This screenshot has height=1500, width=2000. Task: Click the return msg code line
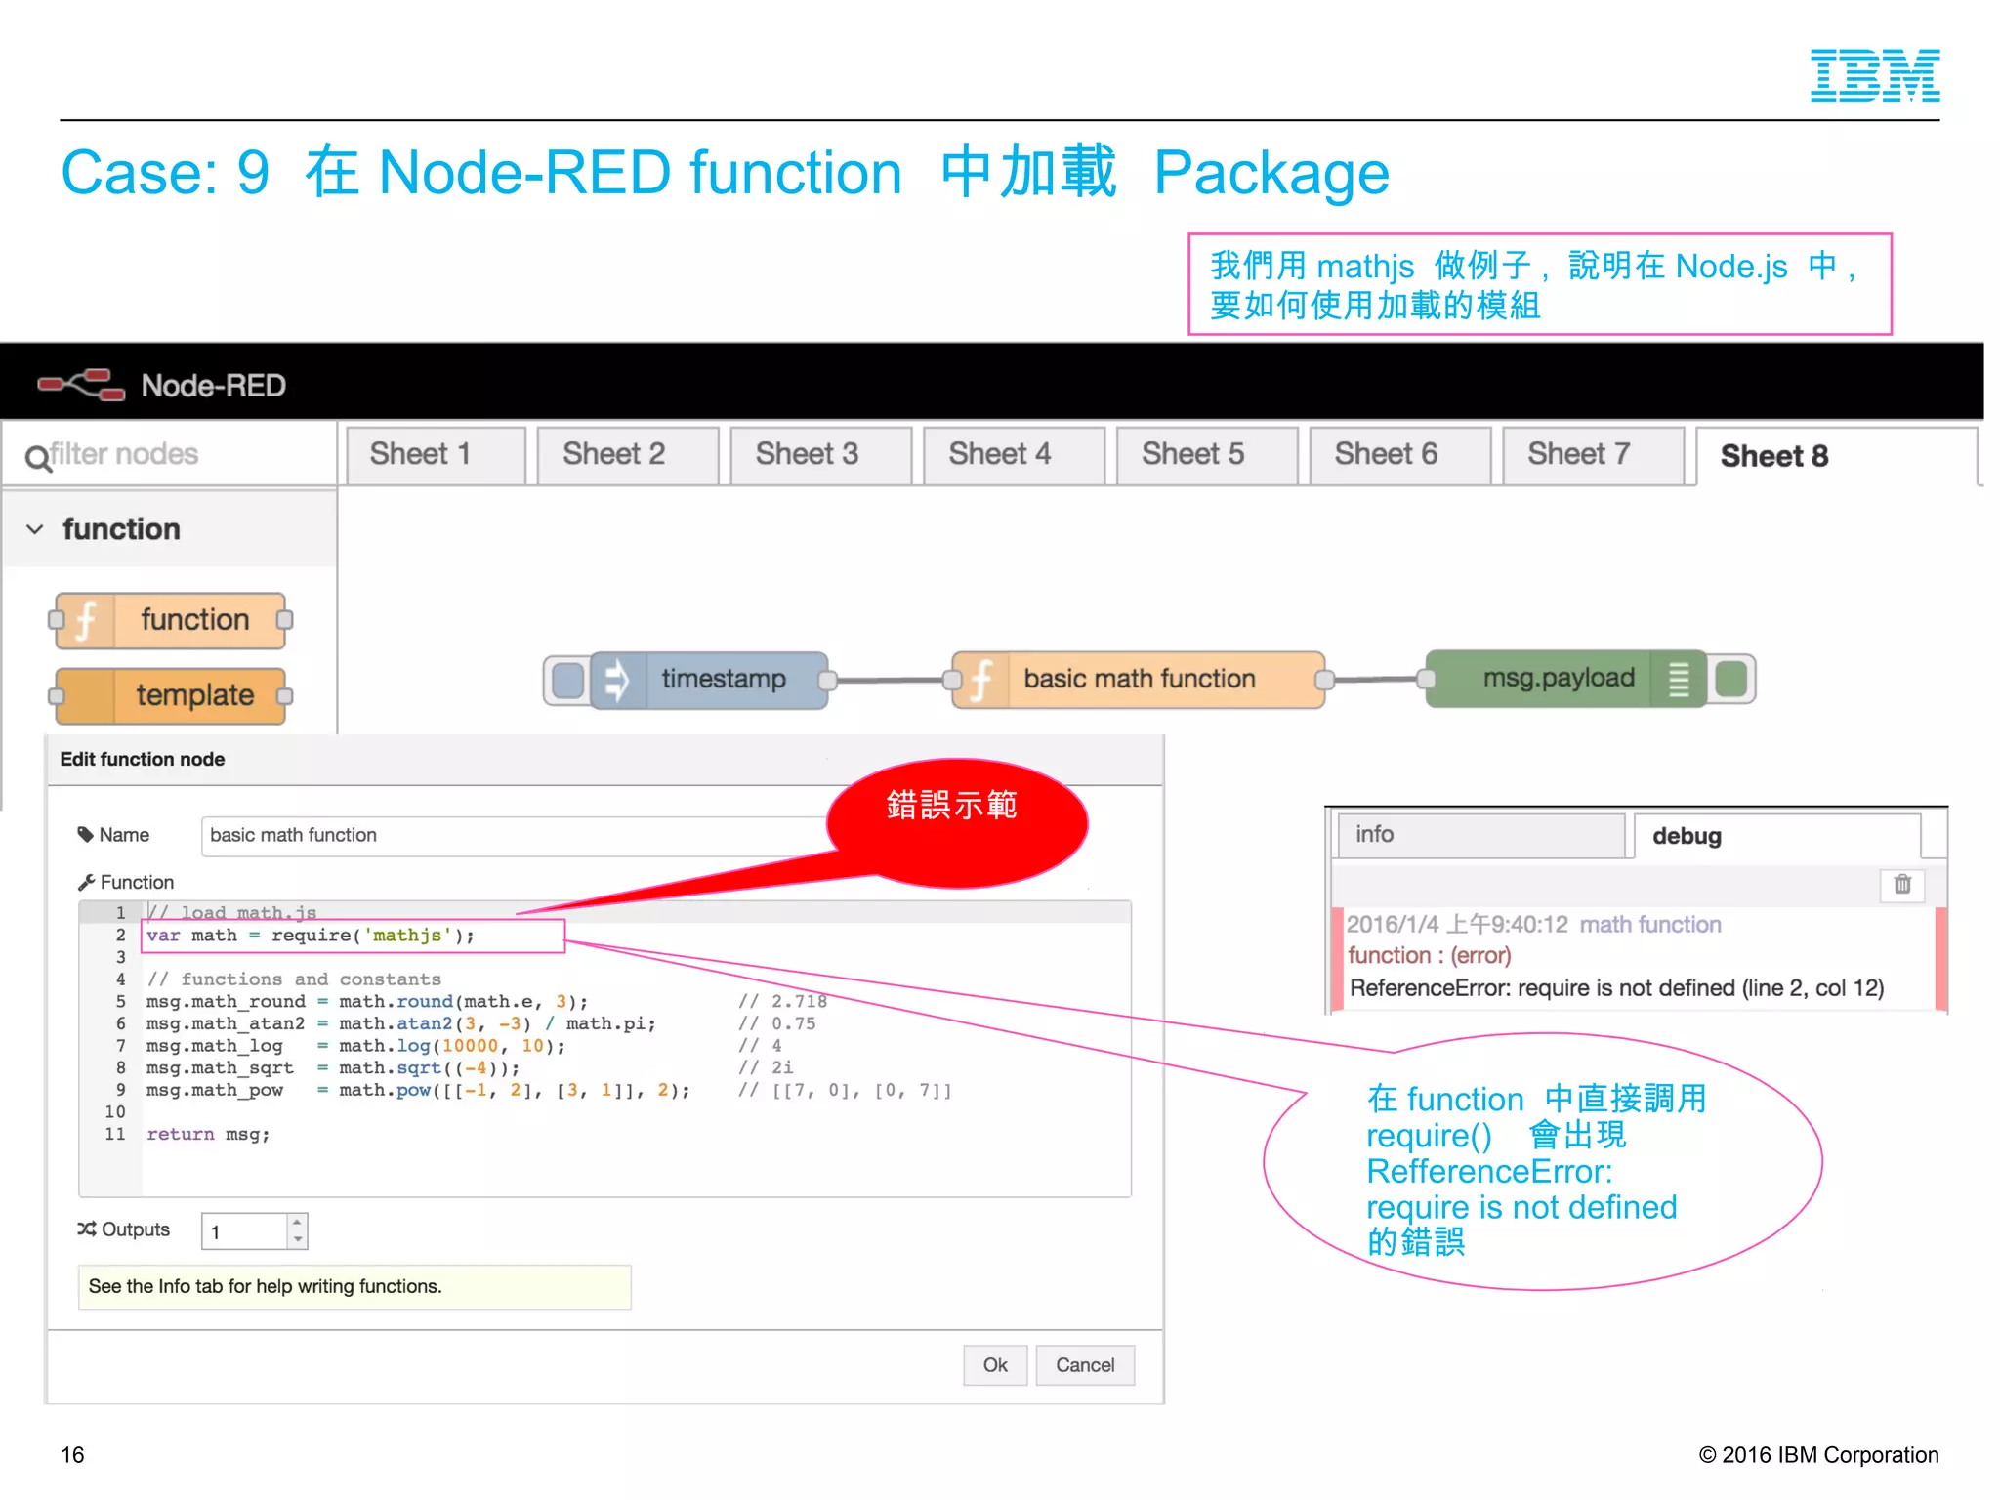click(208, 1135)
